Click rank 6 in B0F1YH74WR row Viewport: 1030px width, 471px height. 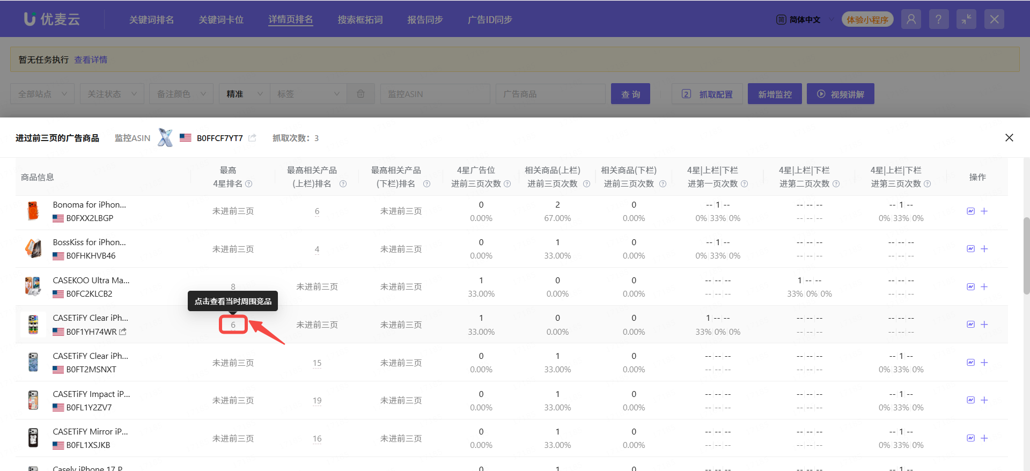(233, 325)
